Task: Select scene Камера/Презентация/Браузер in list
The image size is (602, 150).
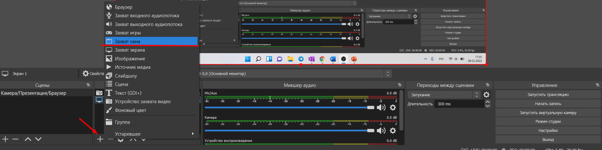Action: tap(34, 93)
